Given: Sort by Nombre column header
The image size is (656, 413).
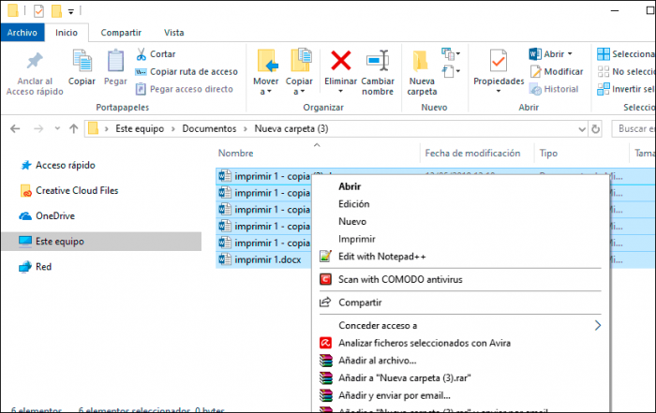Looking at the screenshot, I should click(x=235, y=153).
